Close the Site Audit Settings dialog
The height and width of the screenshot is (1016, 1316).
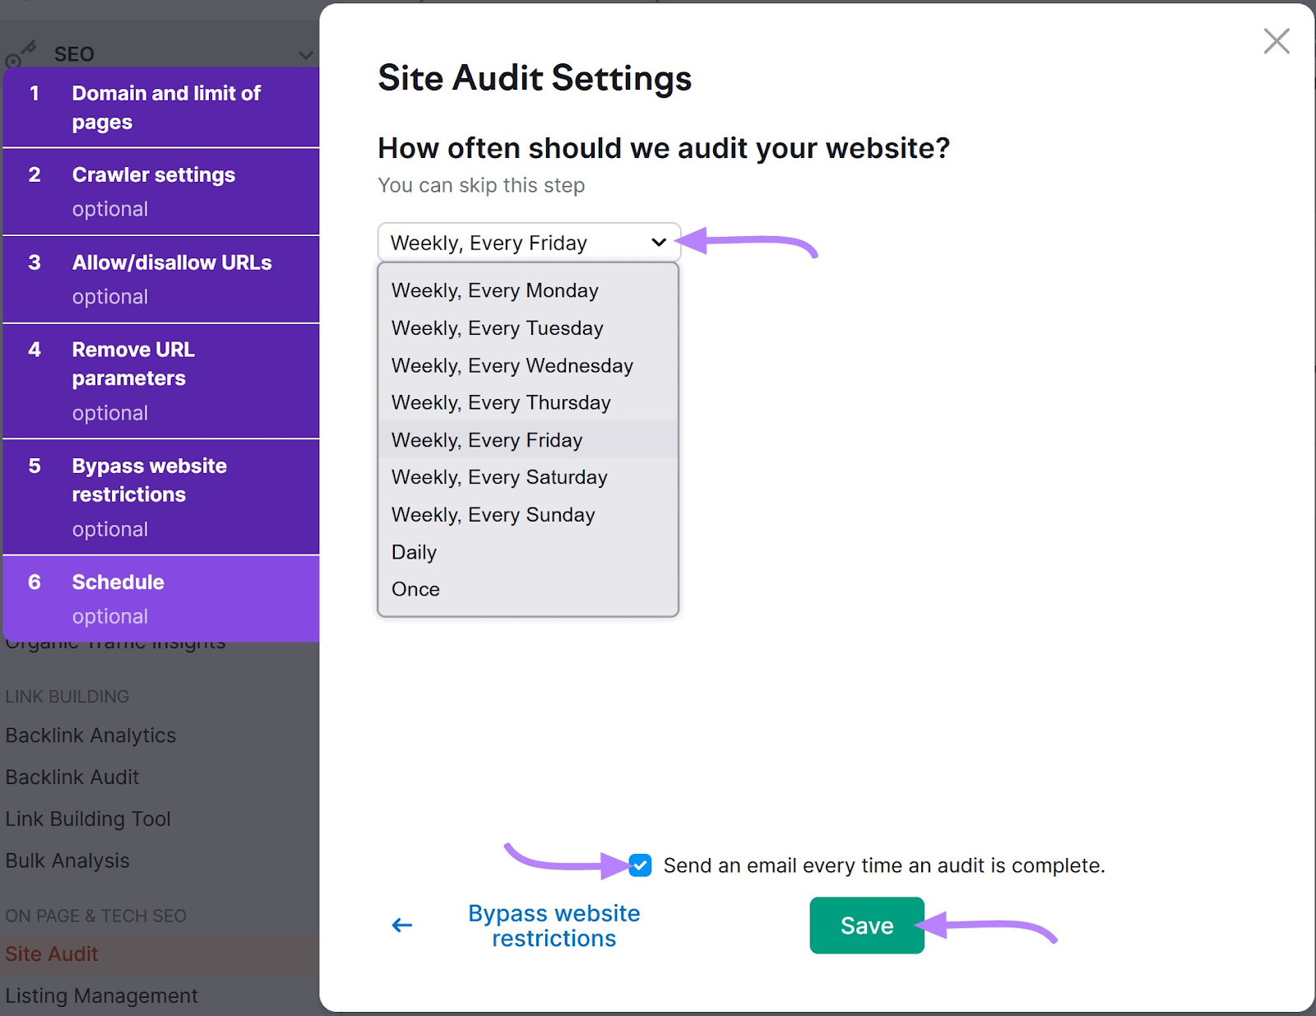pos(1276,40)
